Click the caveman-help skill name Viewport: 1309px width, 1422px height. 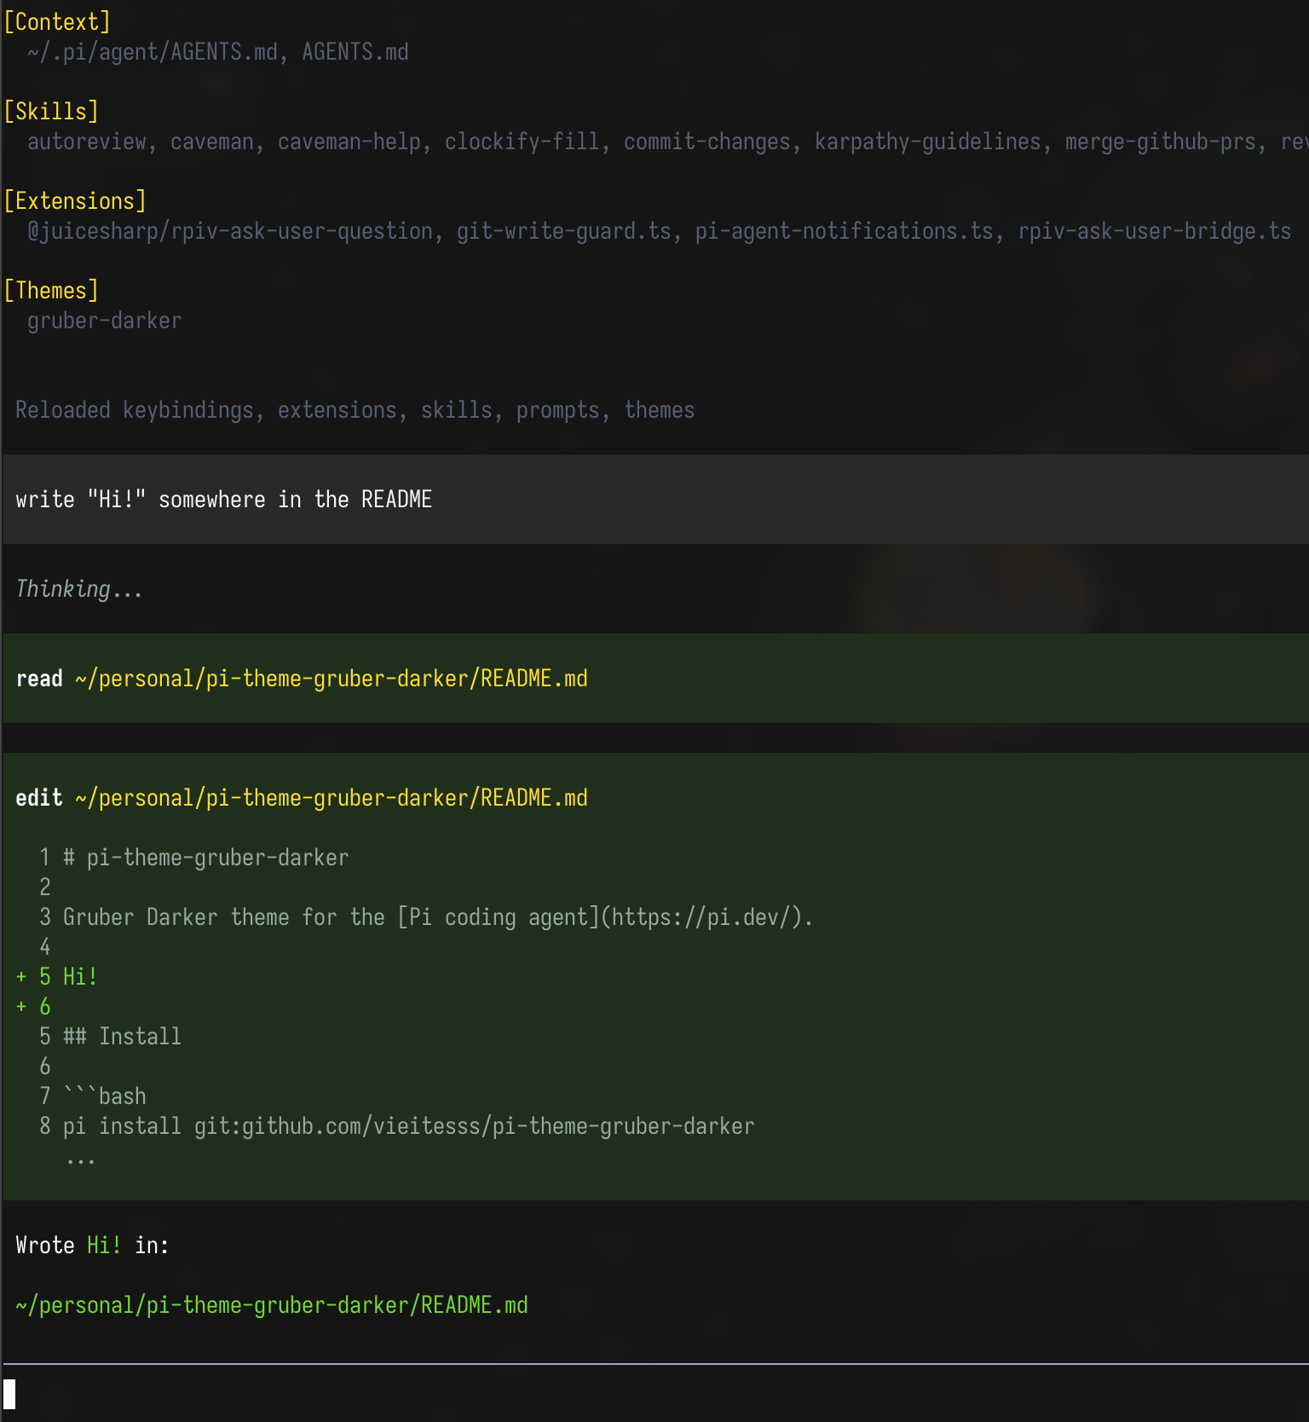pyautogui.click(x=349, y=142)
